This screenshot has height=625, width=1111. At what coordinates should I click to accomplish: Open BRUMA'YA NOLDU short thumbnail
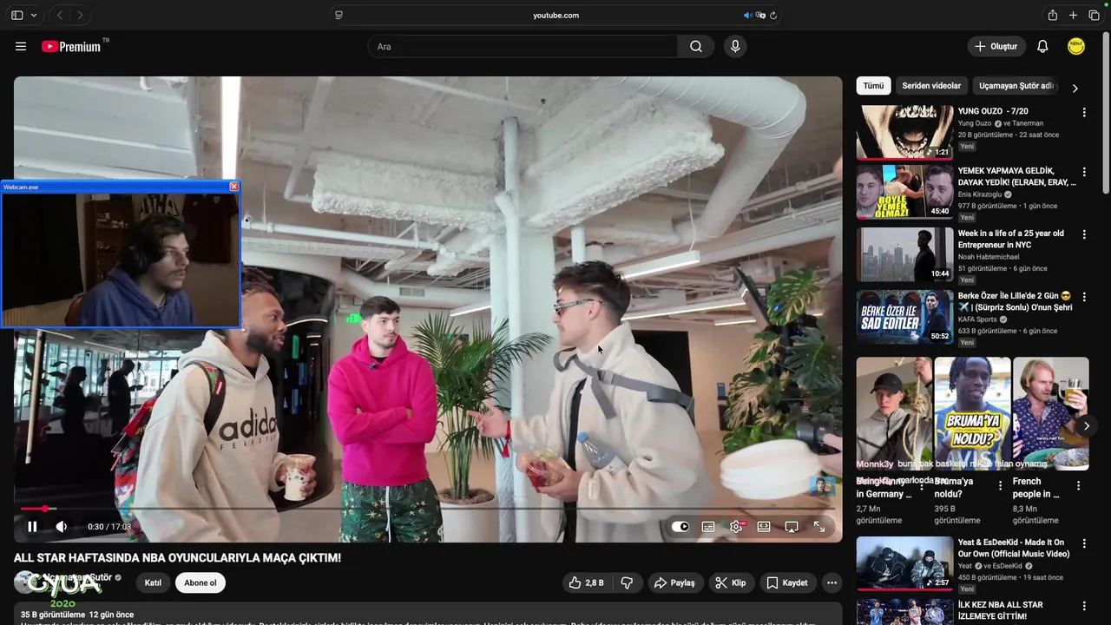coord(972,414)
